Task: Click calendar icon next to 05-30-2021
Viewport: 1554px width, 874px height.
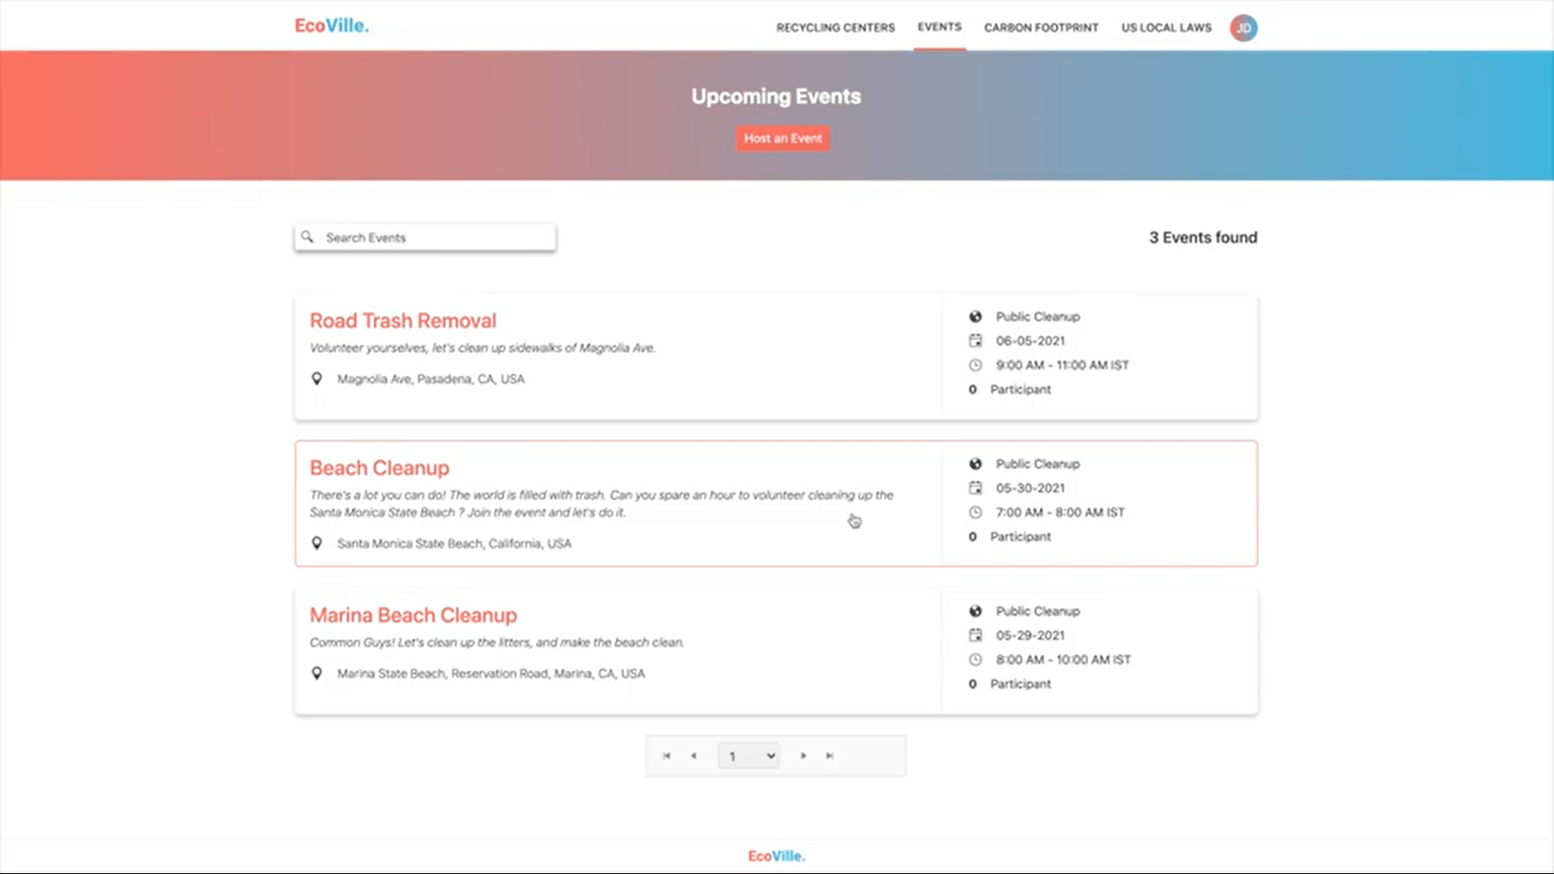Action: tap(975, 488)
